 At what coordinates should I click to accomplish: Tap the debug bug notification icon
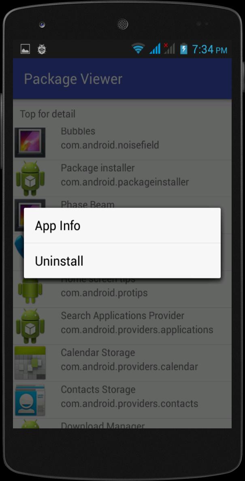coord(42,49)
